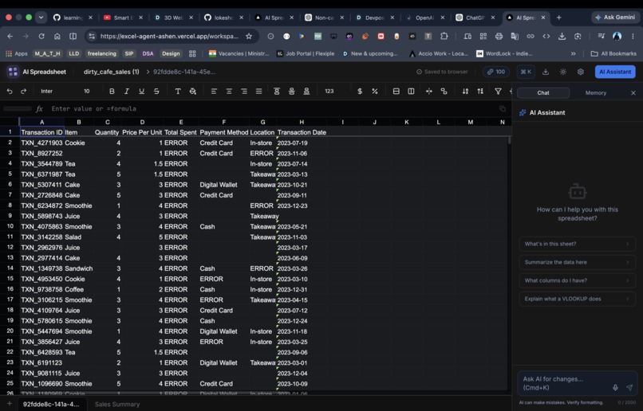Open the settings gear in app header
The width and height of the screenshot is (643, 411).
(580, 72)
